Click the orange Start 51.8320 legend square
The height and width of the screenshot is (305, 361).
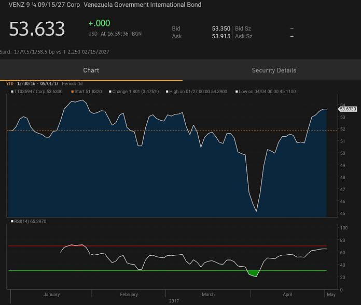pyautogui.click(x=73, y=92)
